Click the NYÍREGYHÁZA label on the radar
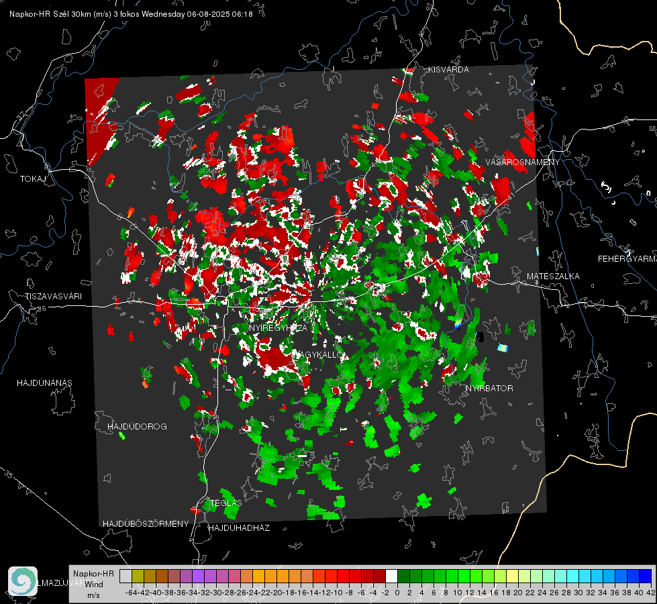657x604 pixels. (279, 328)
